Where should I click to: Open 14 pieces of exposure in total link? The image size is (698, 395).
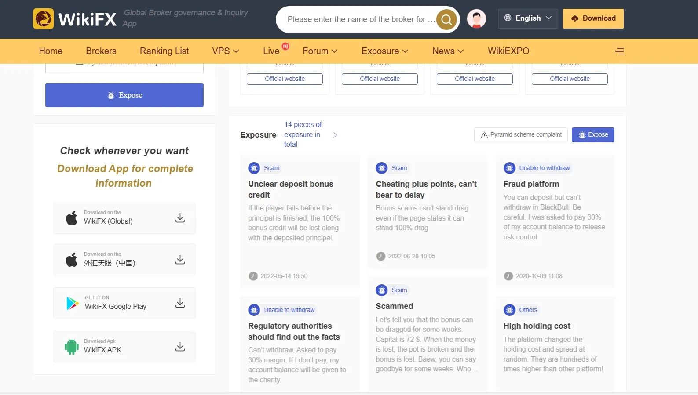tap(303, 134)
